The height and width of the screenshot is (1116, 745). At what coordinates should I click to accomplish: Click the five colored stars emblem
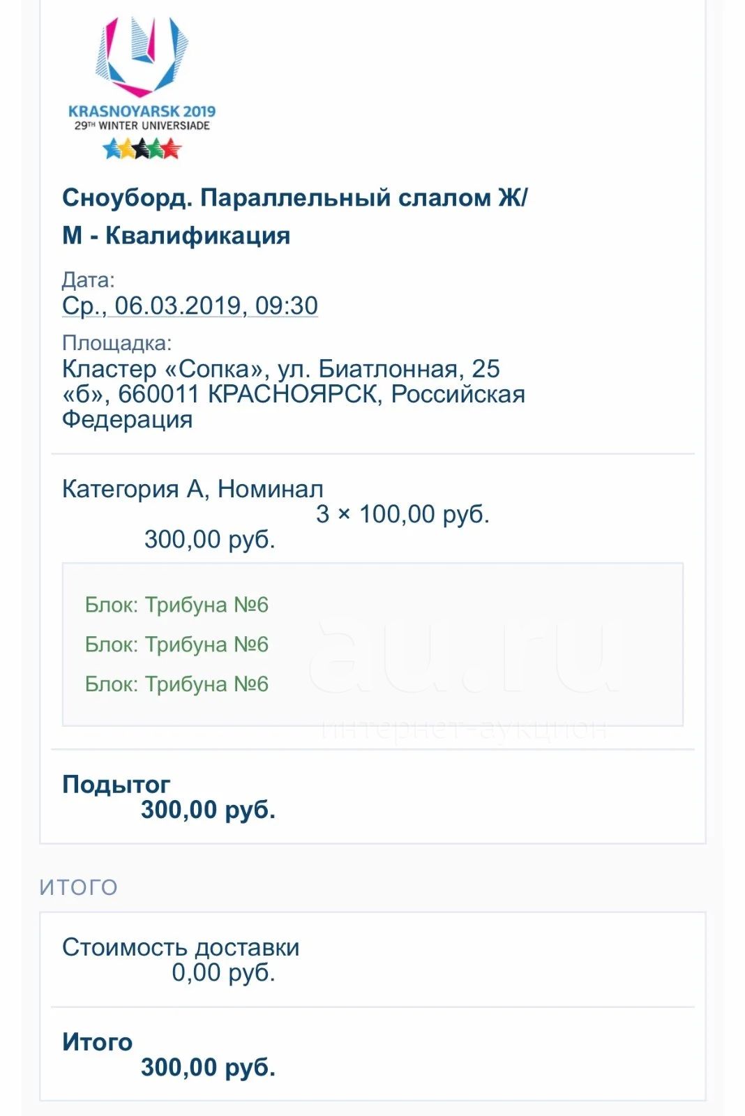coord(142,148)
